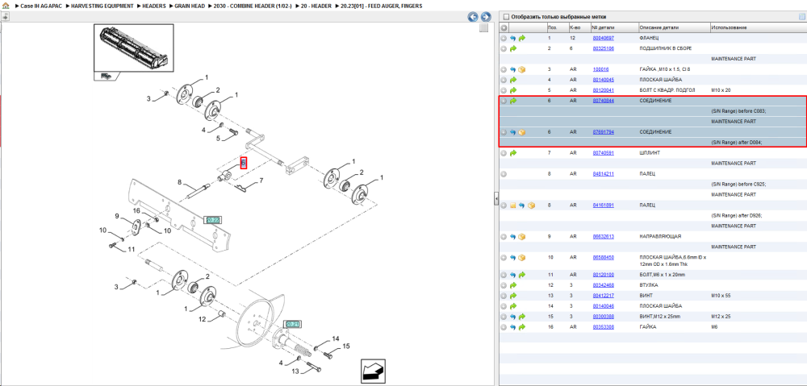Click the square button below navigation arrows
The width and height of the screenshot is (807, 386).
[483, 28]
